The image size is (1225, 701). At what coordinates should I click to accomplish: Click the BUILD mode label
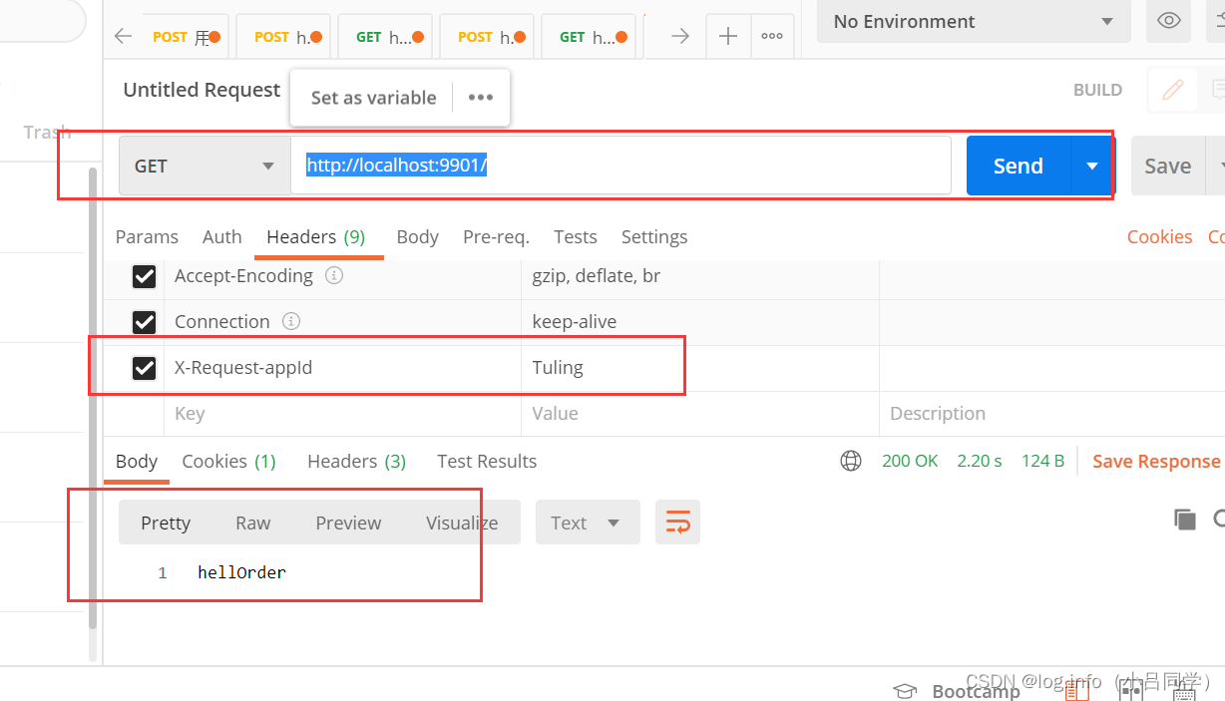coord(1097,90)
